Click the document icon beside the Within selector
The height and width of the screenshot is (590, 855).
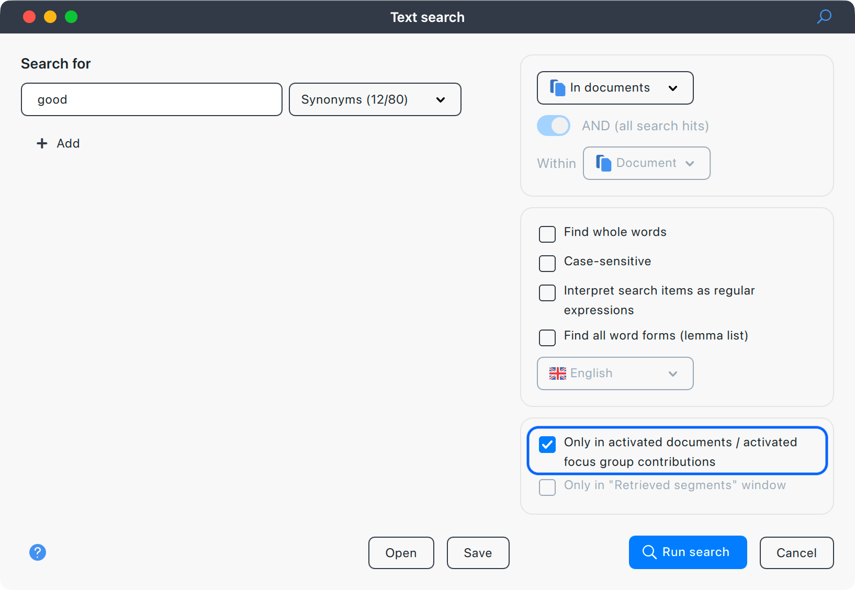603,163
